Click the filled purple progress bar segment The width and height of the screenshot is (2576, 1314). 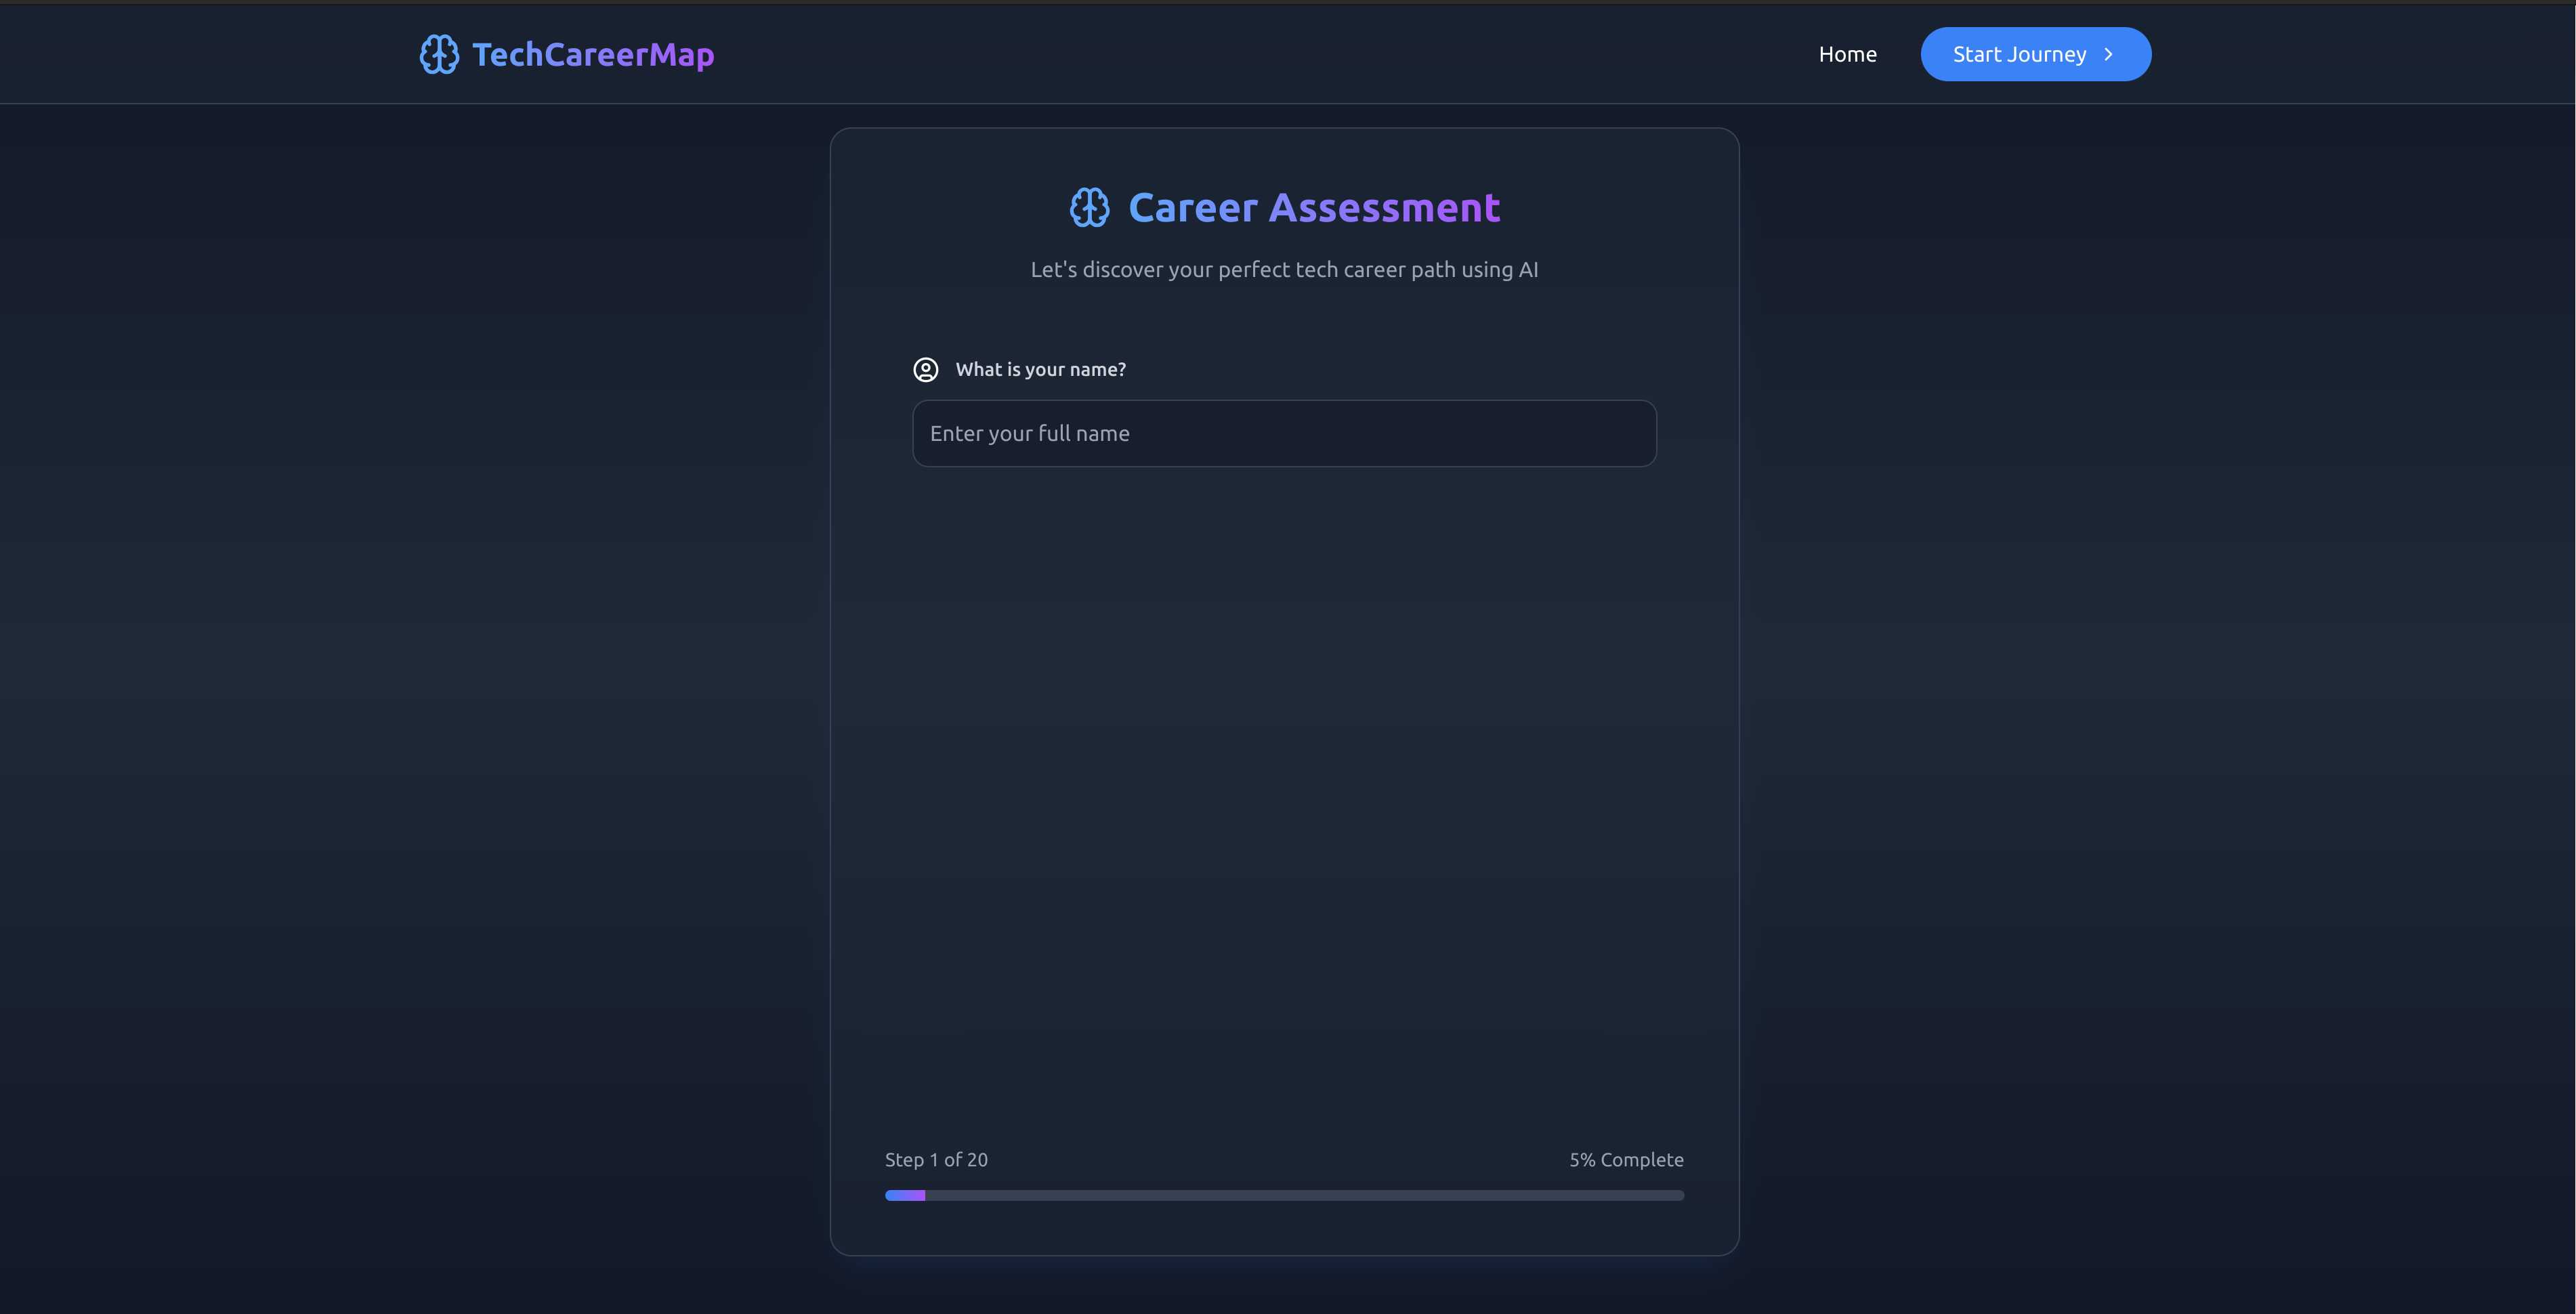click(x=905, y=1195)
